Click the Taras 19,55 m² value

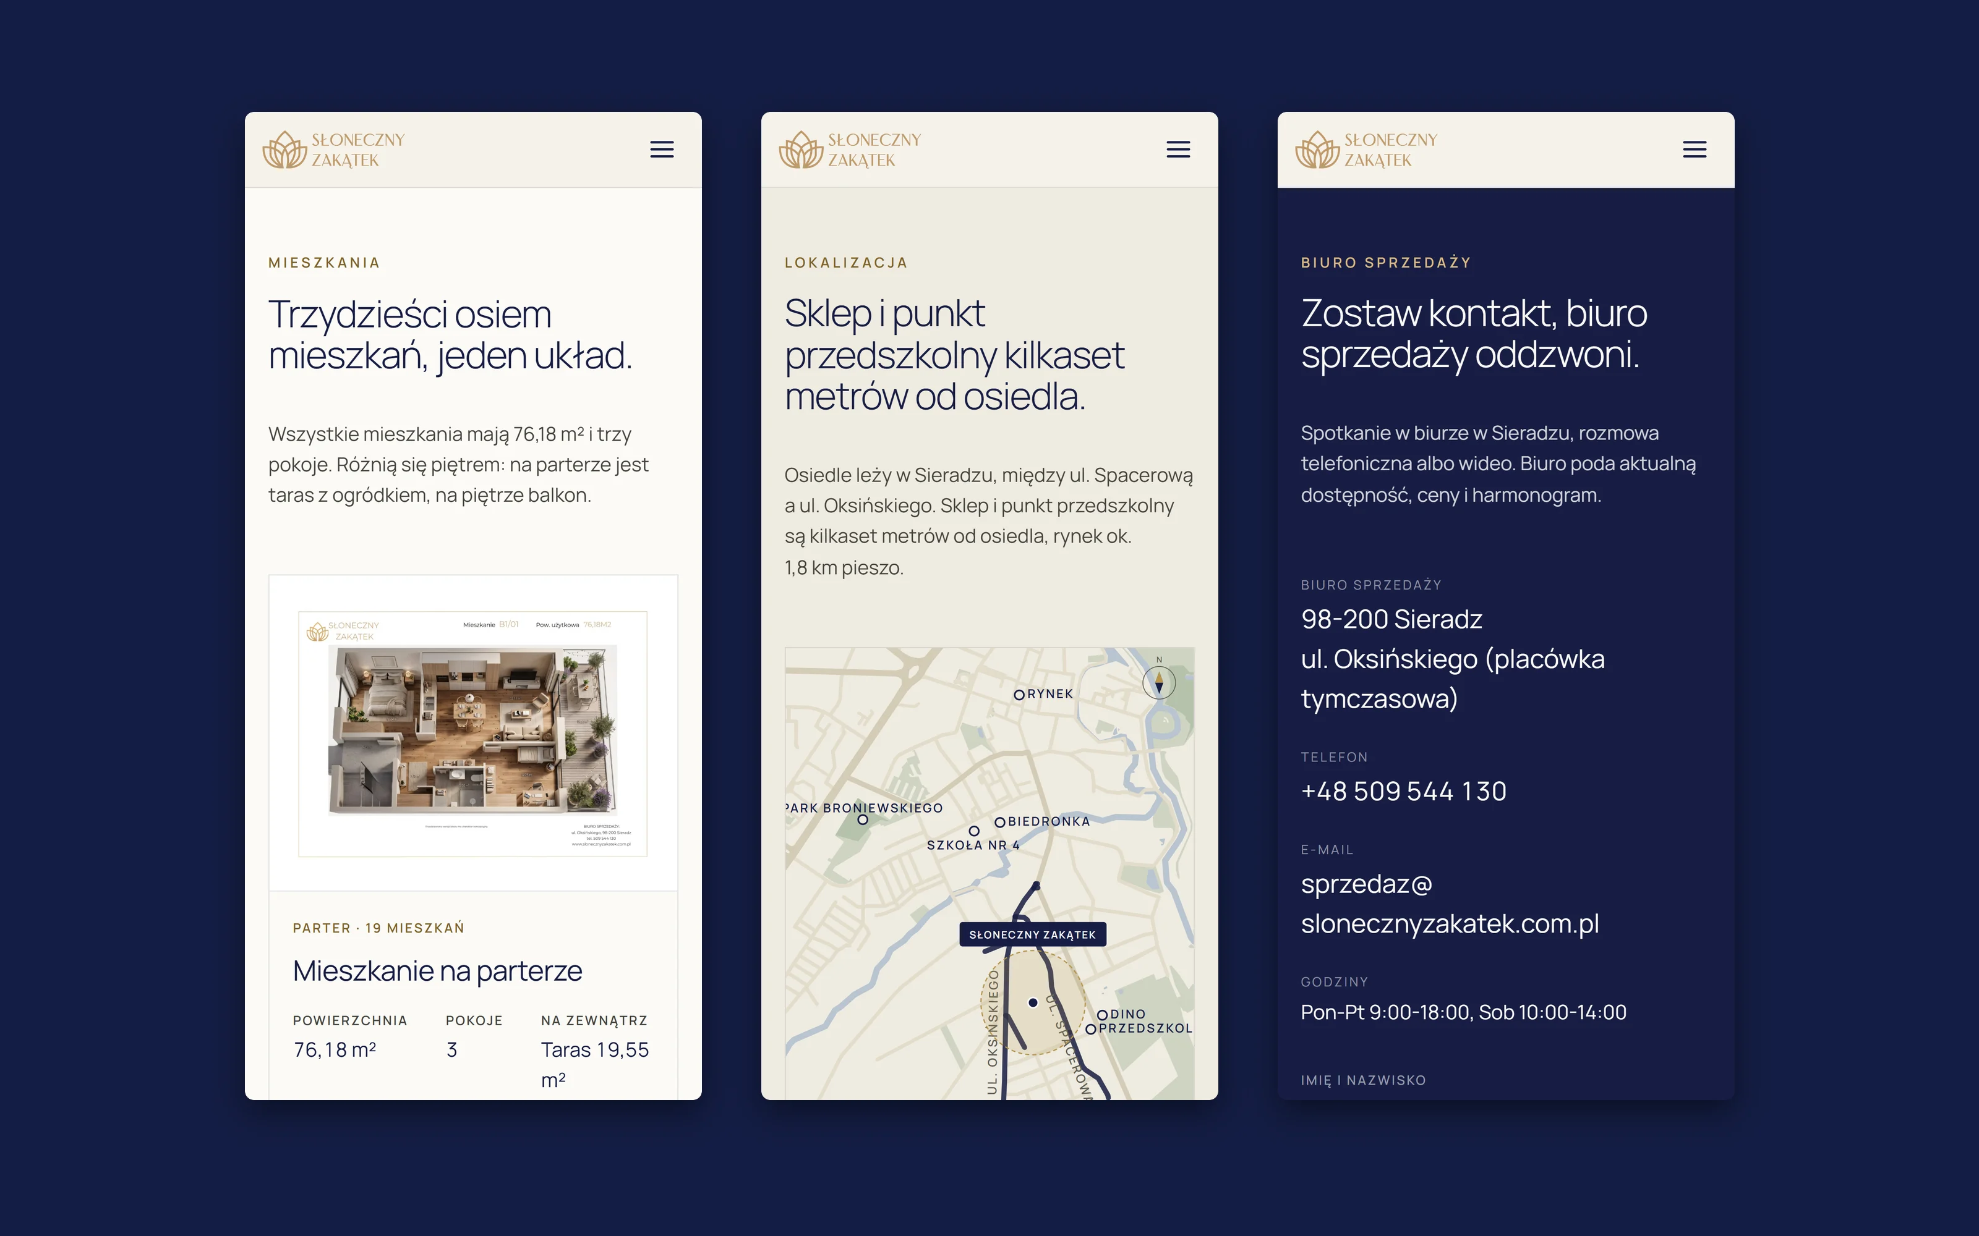(x=594, y=1064)
